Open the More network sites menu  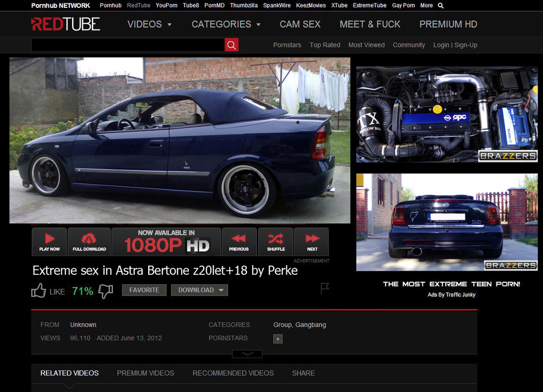point(426,5)
